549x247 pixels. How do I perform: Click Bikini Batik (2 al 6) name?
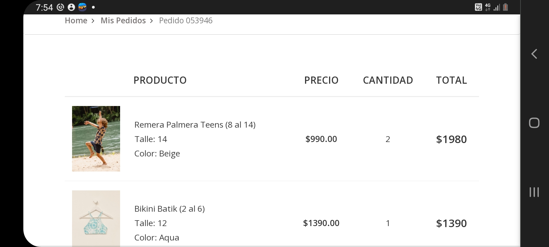point(170,209)
